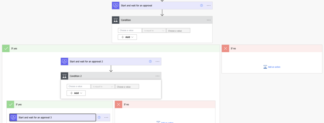Open help icon for approval 3

tap(99, 117)
